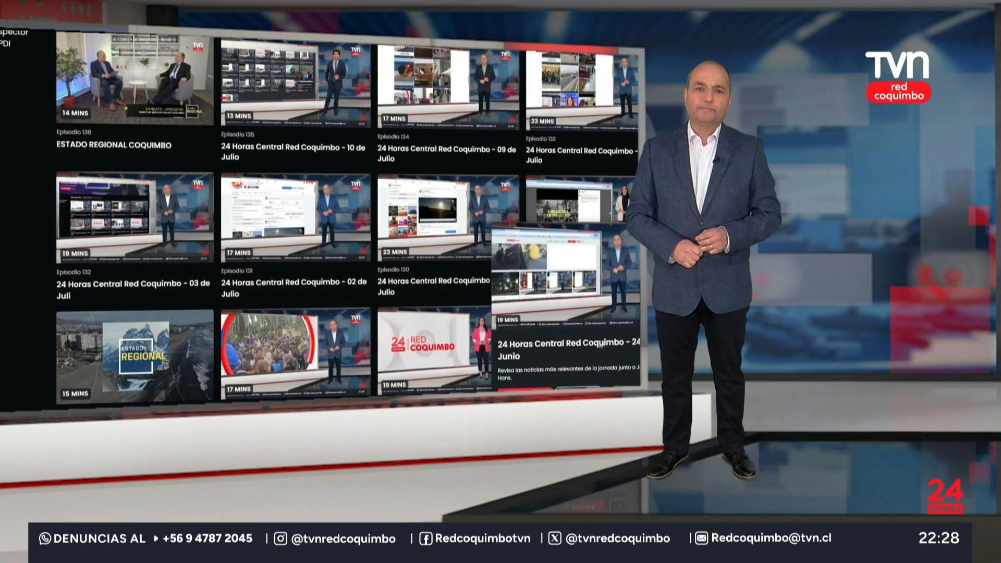The height and width of the screenshot is (563, 1001).
Task: Click the 'Episodio 134' label
Action: coord(393,137)
